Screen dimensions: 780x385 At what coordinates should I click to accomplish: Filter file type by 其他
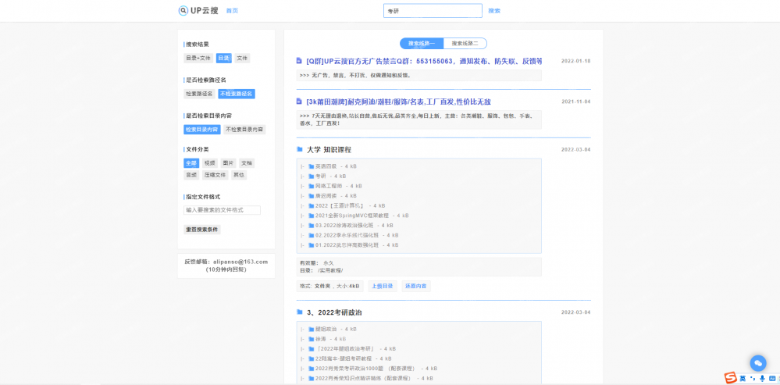click(239, 175)
